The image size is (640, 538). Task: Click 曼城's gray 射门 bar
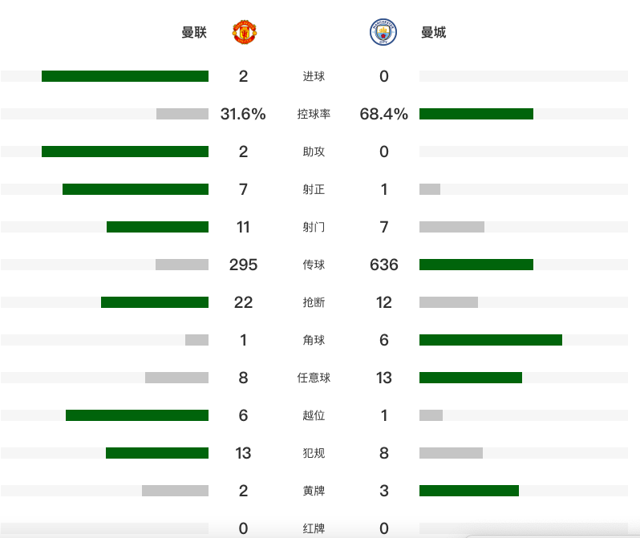click(452, 227)
